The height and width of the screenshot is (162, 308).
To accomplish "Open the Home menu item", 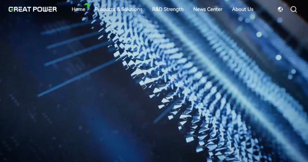I will (79, 9).
